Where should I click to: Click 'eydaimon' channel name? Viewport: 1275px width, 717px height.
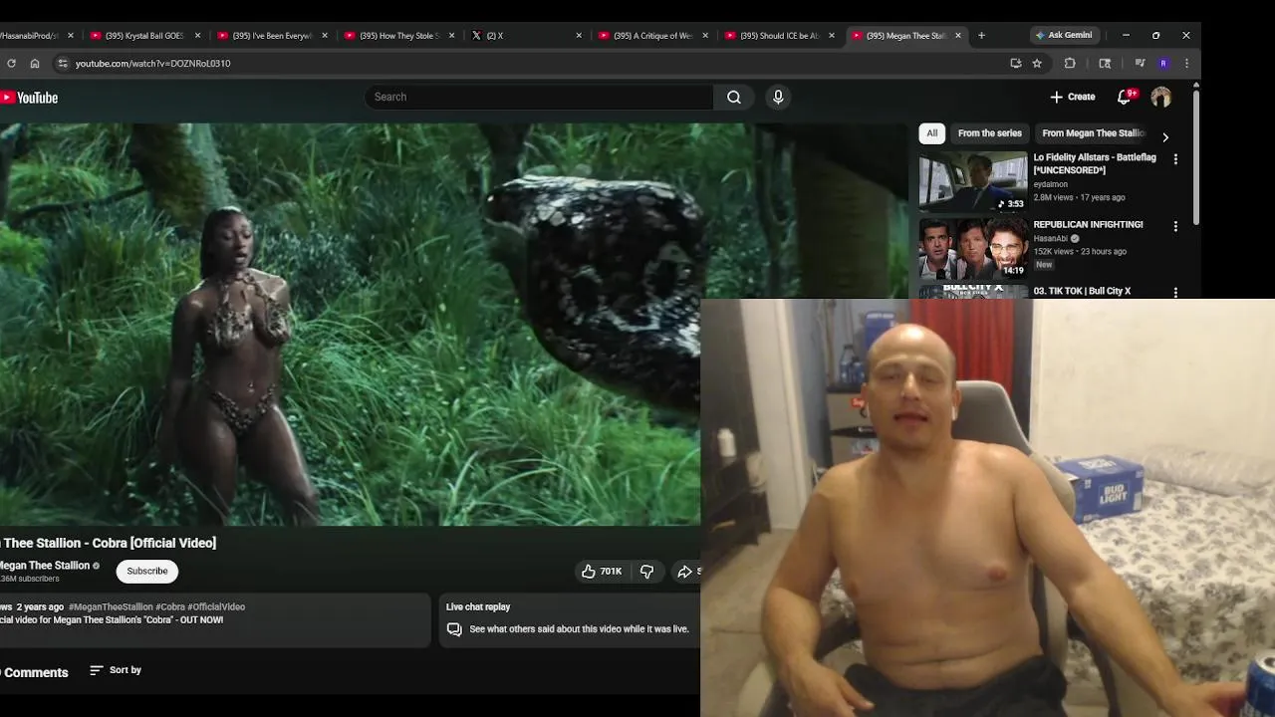click(x=1051, y=184)
